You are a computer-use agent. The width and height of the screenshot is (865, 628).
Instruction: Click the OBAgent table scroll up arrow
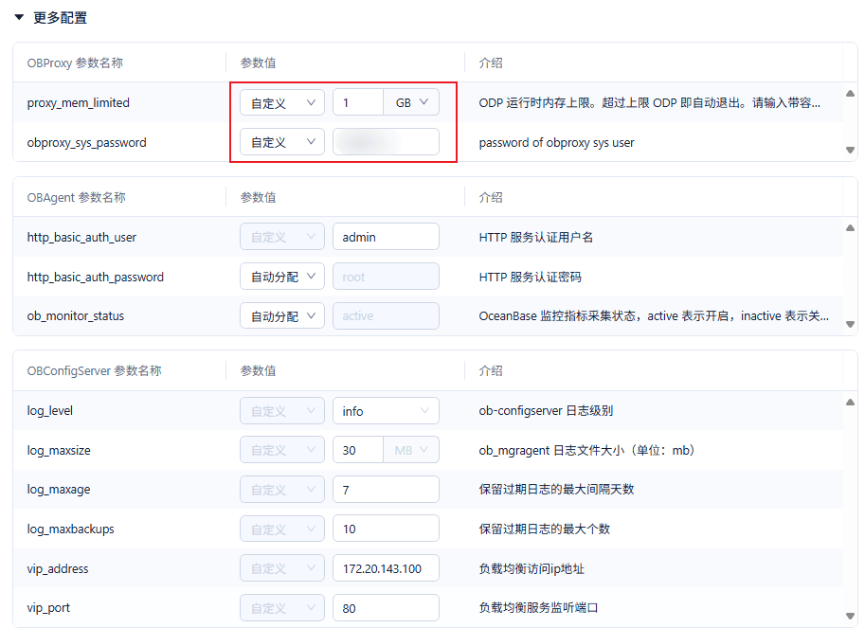[850, 227]
